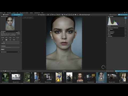Screen dimensions: 128x96
Task: Select the first filmstrip thumbnail with green foliage
Action: click(5, 77)
